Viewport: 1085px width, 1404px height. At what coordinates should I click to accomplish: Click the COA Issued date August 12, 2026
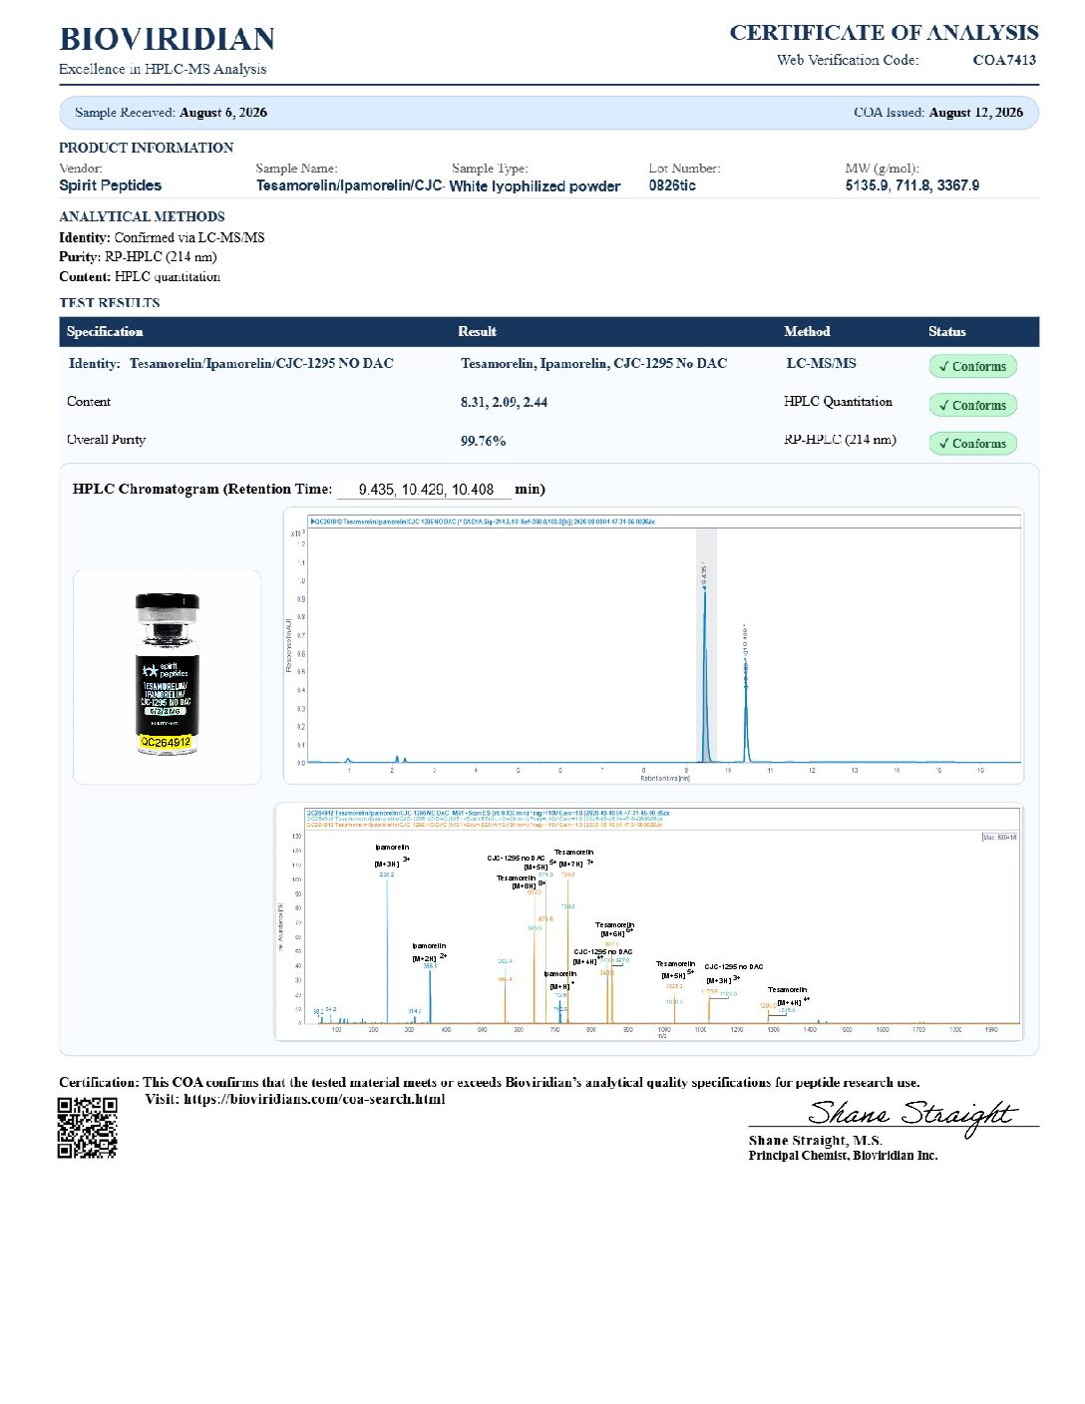(x=975, y=113)
